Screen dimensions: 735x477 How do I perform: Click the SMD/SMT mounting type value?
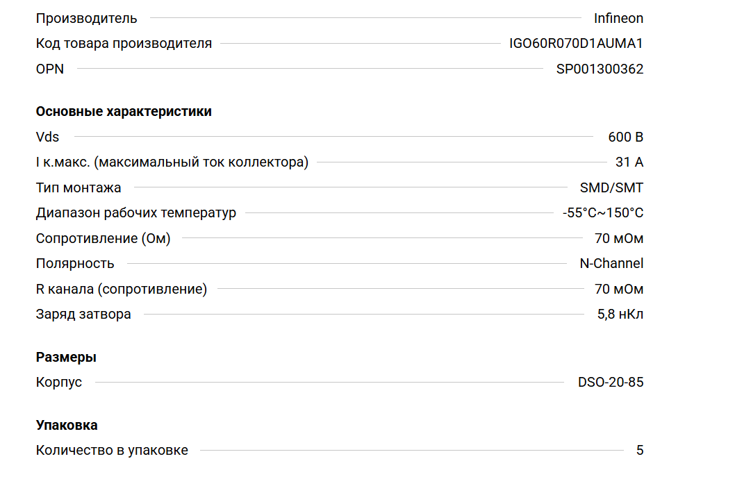click(611, 187)
